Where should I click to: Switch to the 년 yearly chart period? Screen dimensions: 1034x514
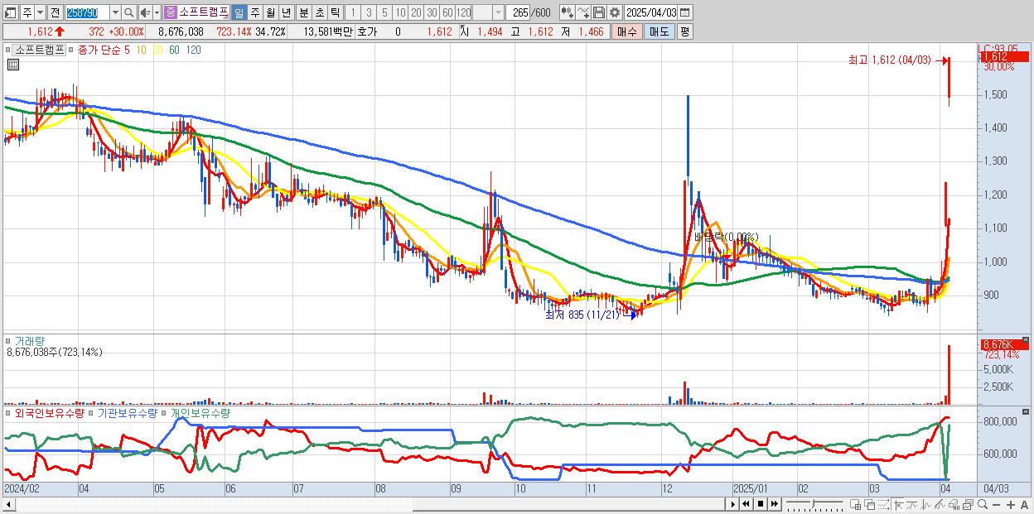click(286, 12)
